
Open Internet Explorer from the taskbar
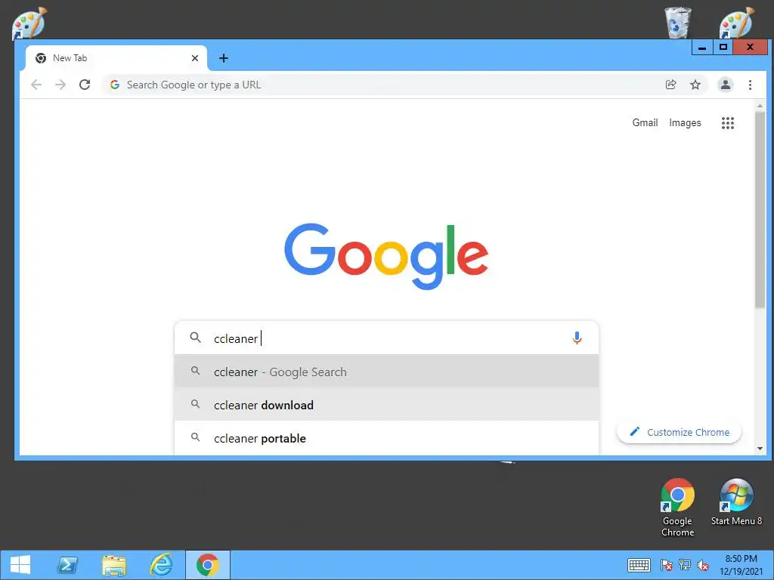click(161, 565)
